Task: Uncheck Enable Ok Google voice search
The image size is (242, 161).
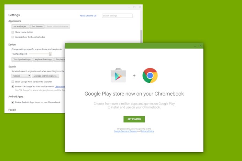Action: click(x=13, y=87)
